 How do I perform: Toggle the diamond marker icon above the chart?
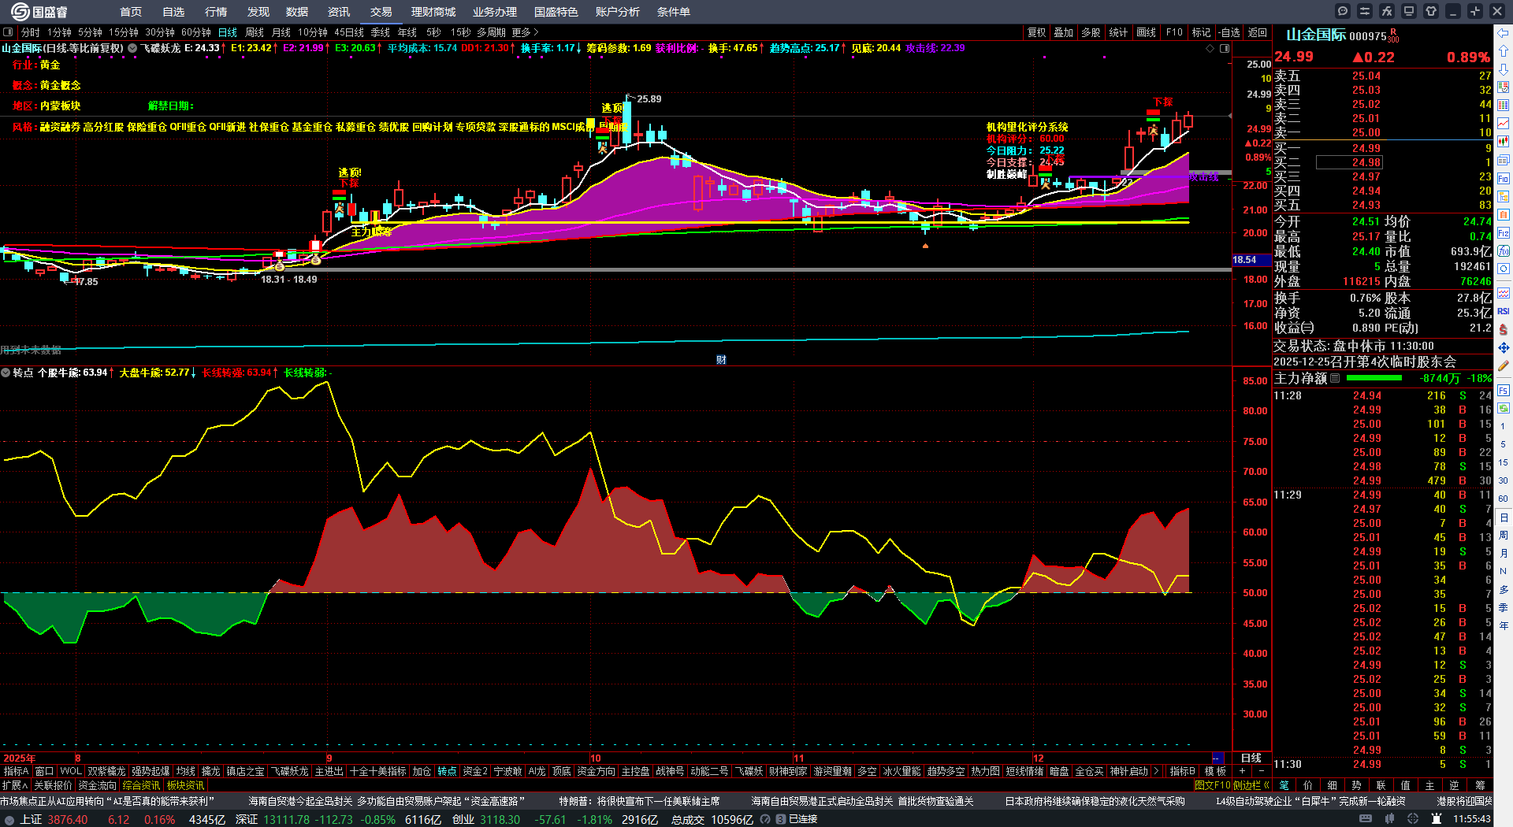point(1210,48)
